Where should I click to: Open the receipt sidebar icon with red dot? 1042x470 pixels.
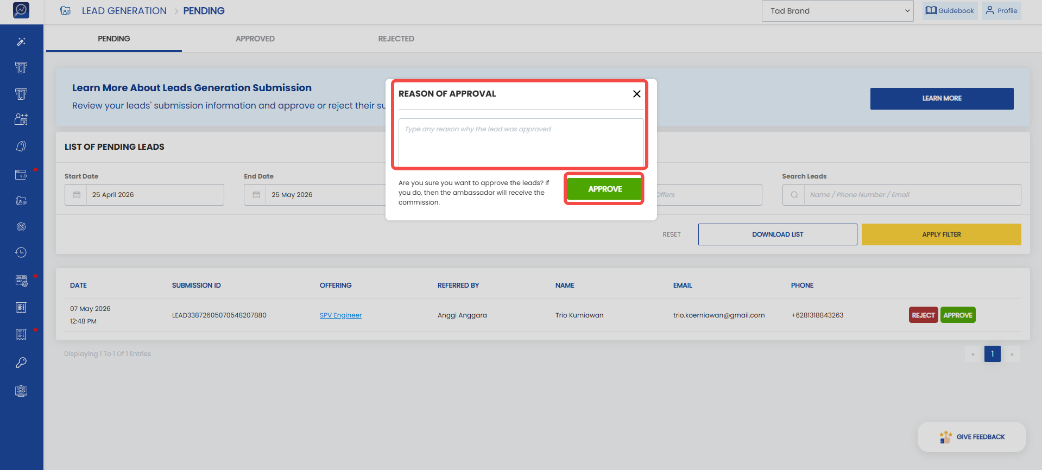point(21,334)
